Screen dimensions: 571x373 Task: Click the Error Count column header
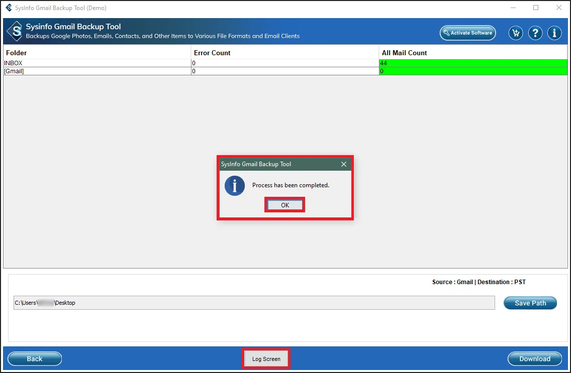(285, 53)
